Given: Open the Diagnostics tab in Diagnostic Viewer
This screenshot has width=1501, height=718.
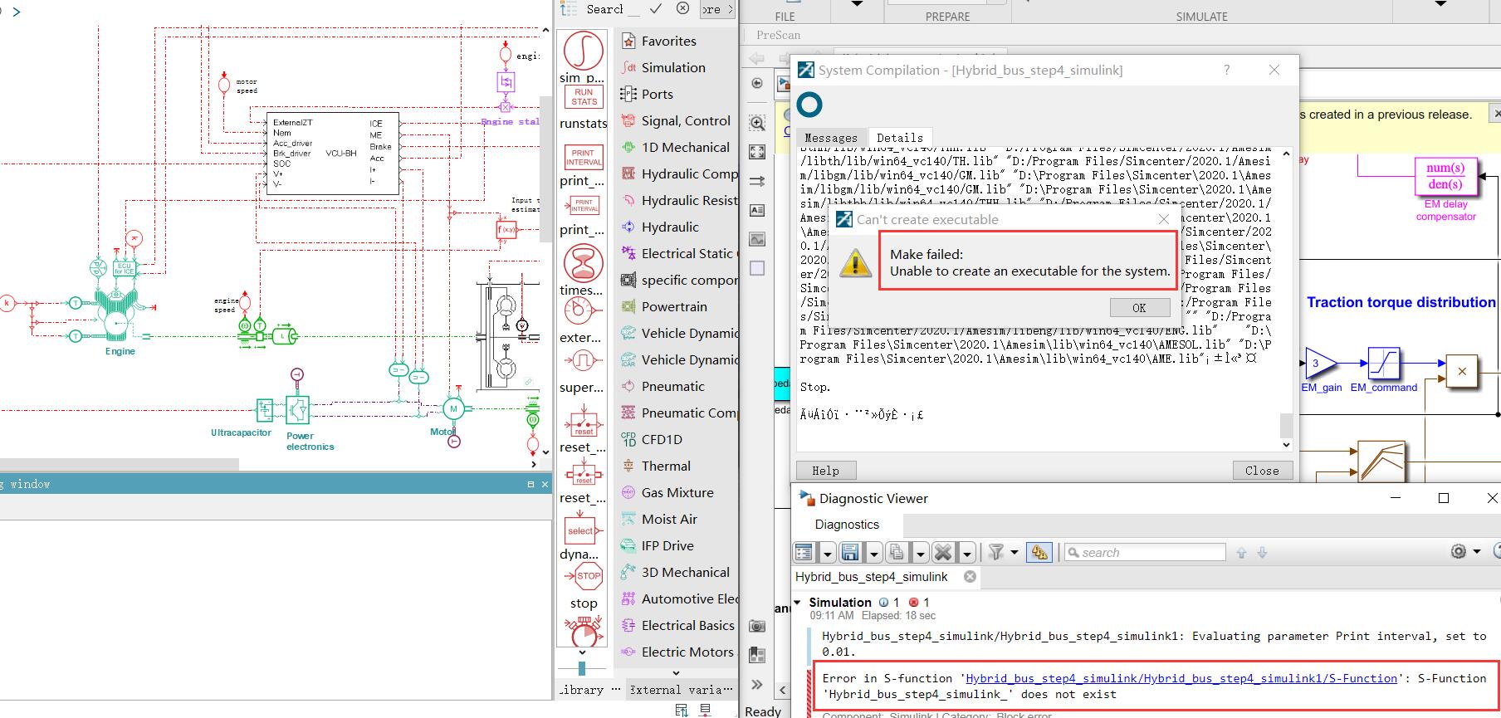Looking at the screenshot, I should tap(847, 525).
